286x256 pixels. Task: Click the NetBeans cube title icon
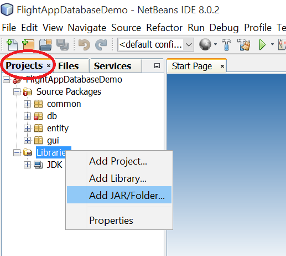[x=7, y=9]
